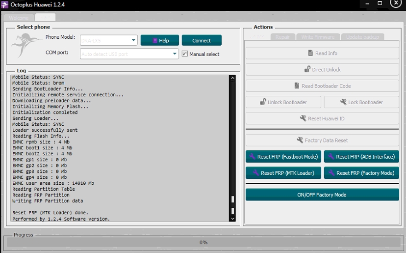Click the Read Bootloader Code button
Screen dimensions: 406x253
(x=322, y=85)
